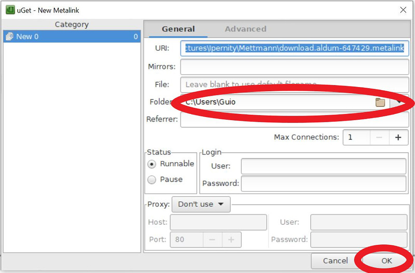Click the uGet application icon in title bar
415x273 pixels.
pos(10,10)
